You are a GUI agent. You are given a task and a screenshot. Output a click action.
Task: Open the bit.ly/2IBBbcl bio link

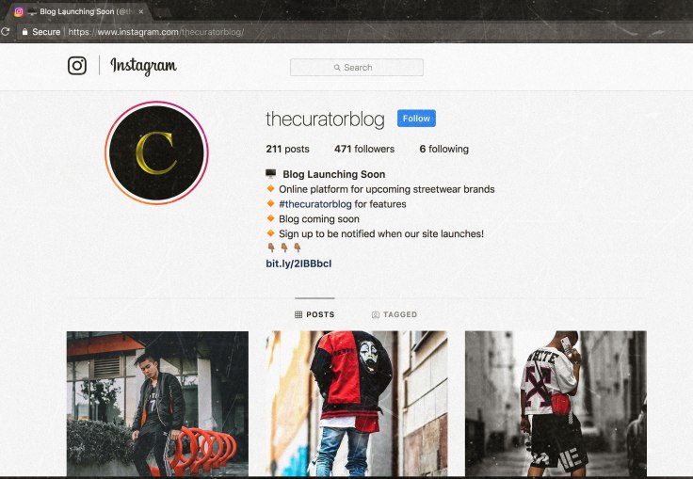click(298, 263)
